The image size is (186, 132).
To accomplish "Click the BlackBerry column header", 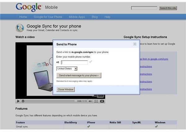I will (71, 122).
